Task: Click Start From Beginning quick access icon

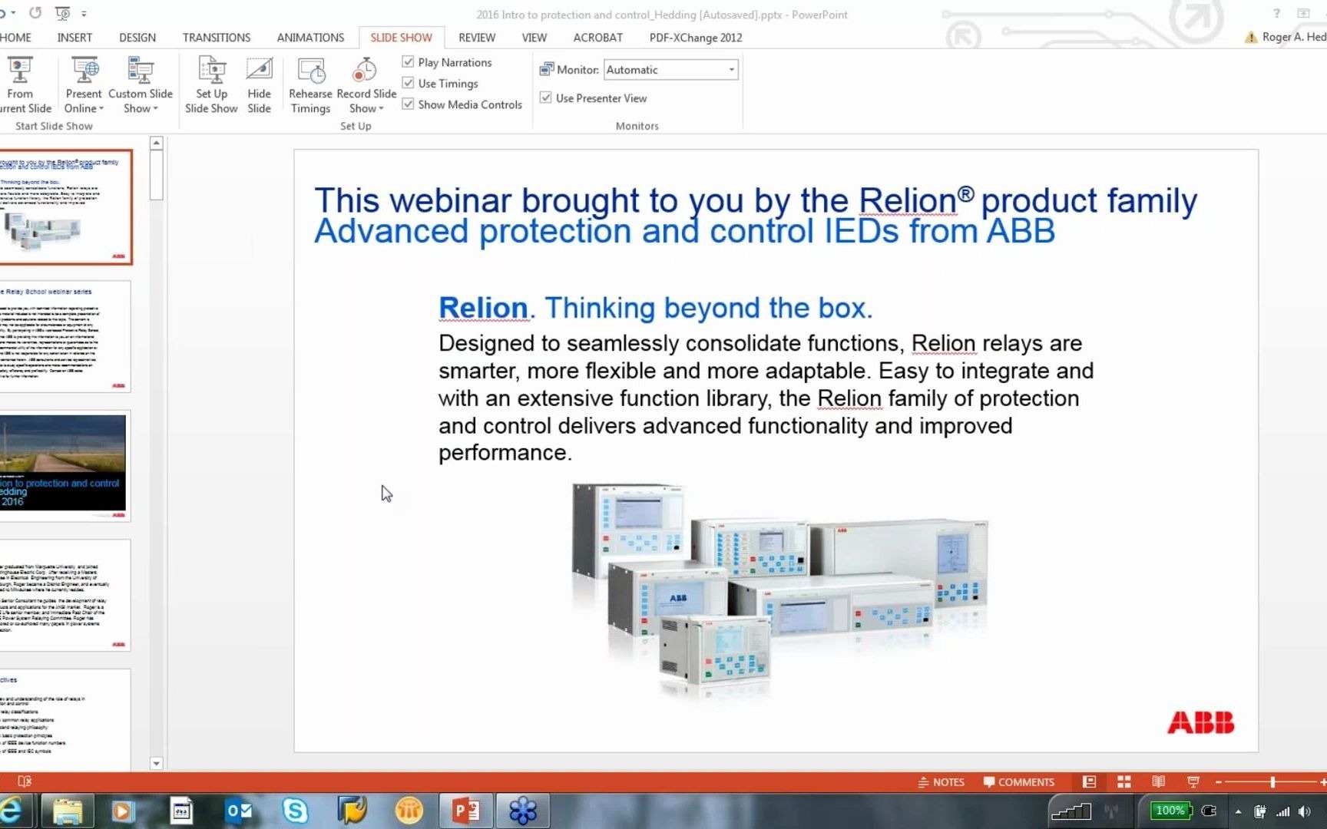Action: coord(63,13)
